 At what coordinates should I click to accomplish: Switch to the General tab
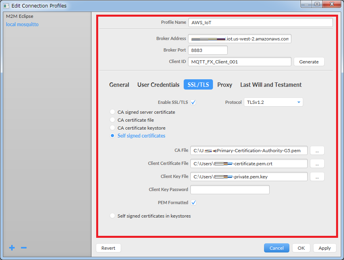tap(119, 85)
